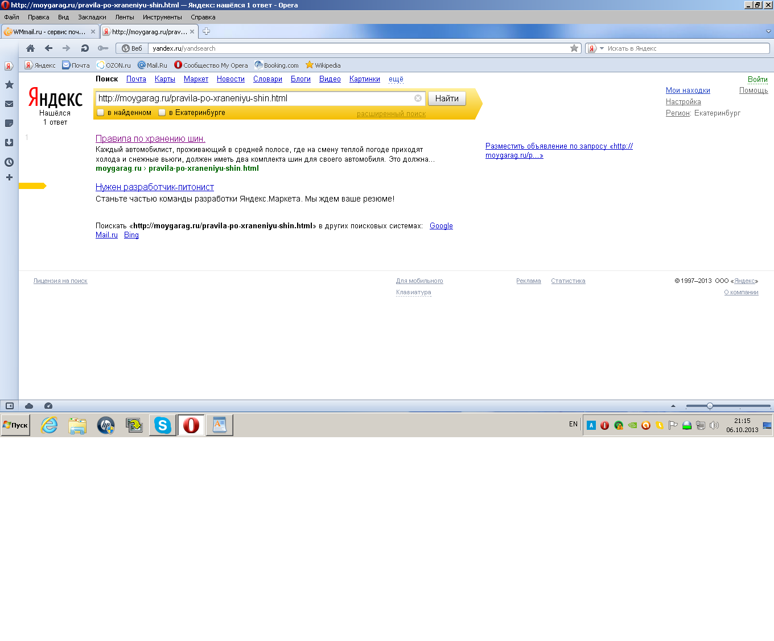Toggle the panel bar in status bar
Screen dimensions: 774x641
[x=10, y=406]
